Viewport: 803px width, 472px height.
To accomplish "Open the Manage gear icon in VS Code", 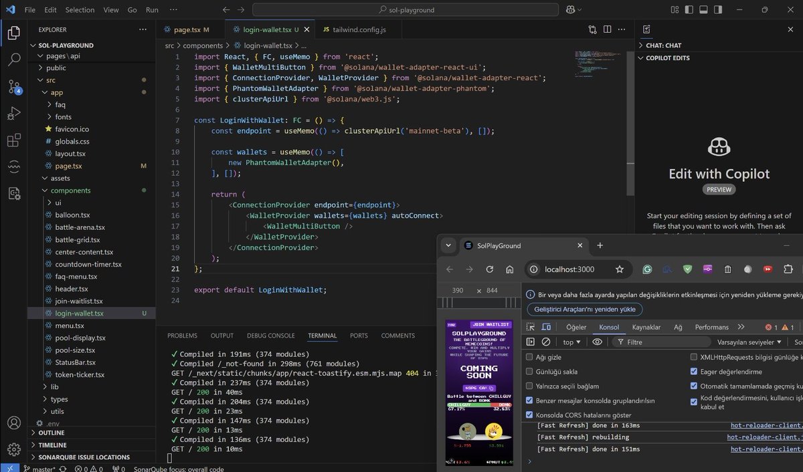I will (x=13, y=449).
